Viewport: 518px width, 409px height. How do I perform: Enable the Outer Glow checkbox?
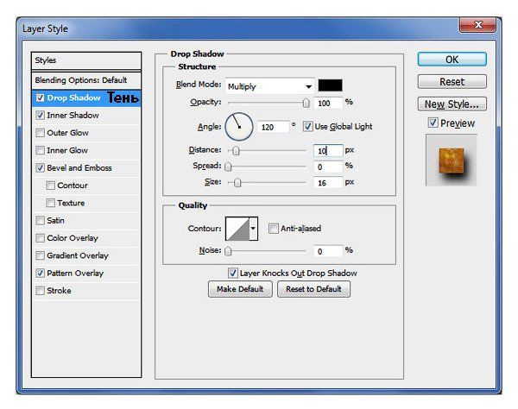coord(40,133)
